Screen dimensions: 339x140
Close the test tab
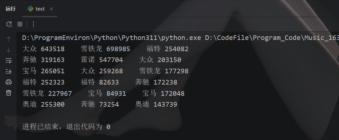(x=51, y=9)
